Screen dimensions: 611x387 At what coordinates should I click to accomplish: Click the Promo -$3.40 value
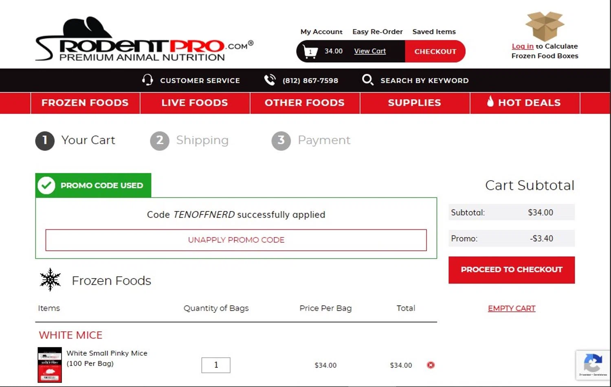pyautogui.click(x=541, y=238)
